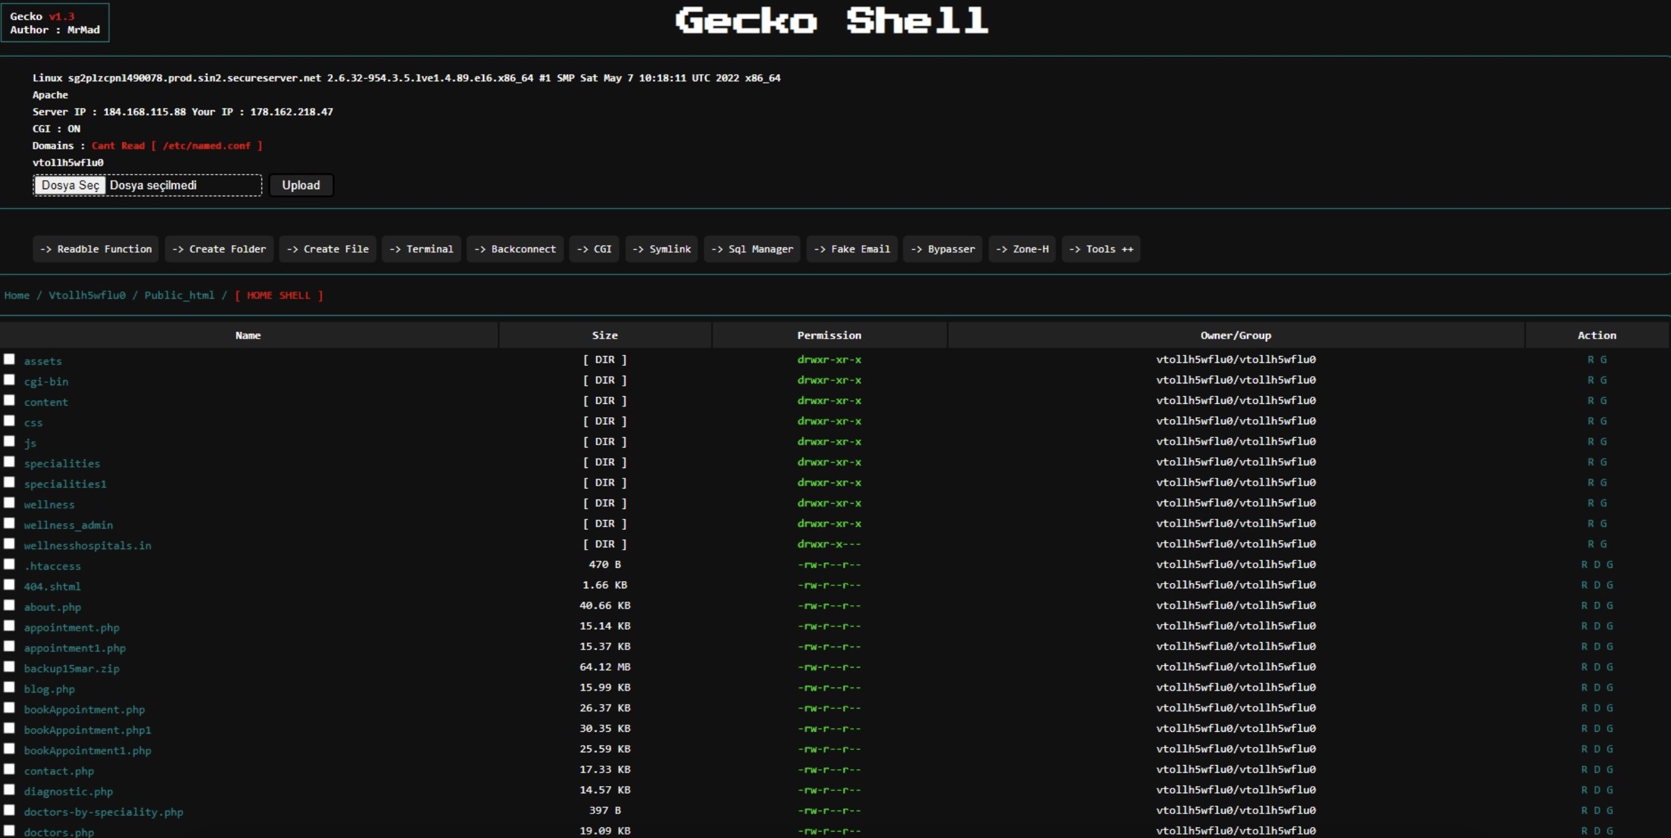Open Vtollh5wflu0 breadcrumb folder
The height and width of the screenshot is (838, 1671).
pyautogui.click(x=87, y=295)
